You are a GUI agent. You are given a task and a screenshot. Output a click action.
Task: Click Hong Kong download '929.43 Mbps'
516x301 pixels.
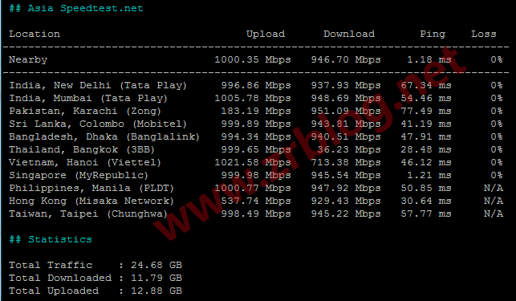(x=346, y=201)
